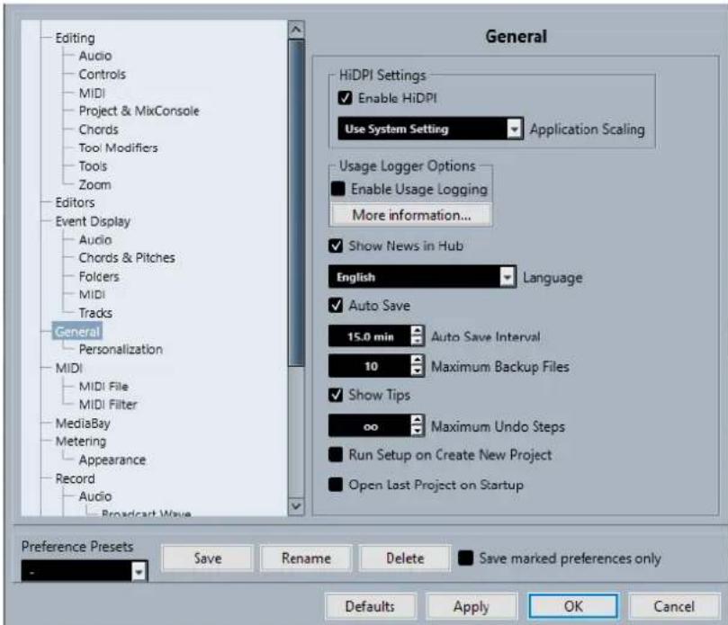Toggle the Auto Save checkbox

pos(336,306)
